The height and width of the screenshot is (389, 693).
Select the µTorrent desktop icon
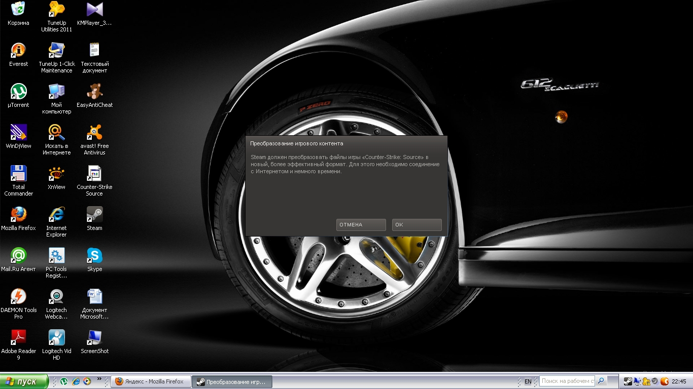pos(18,92)
